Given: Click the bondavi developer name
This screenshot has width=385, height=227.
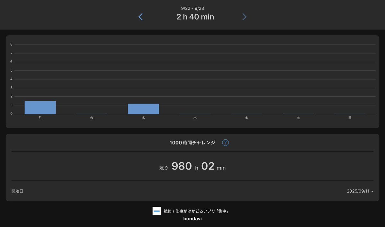Looking at the screenshot, I should point(193,219).
